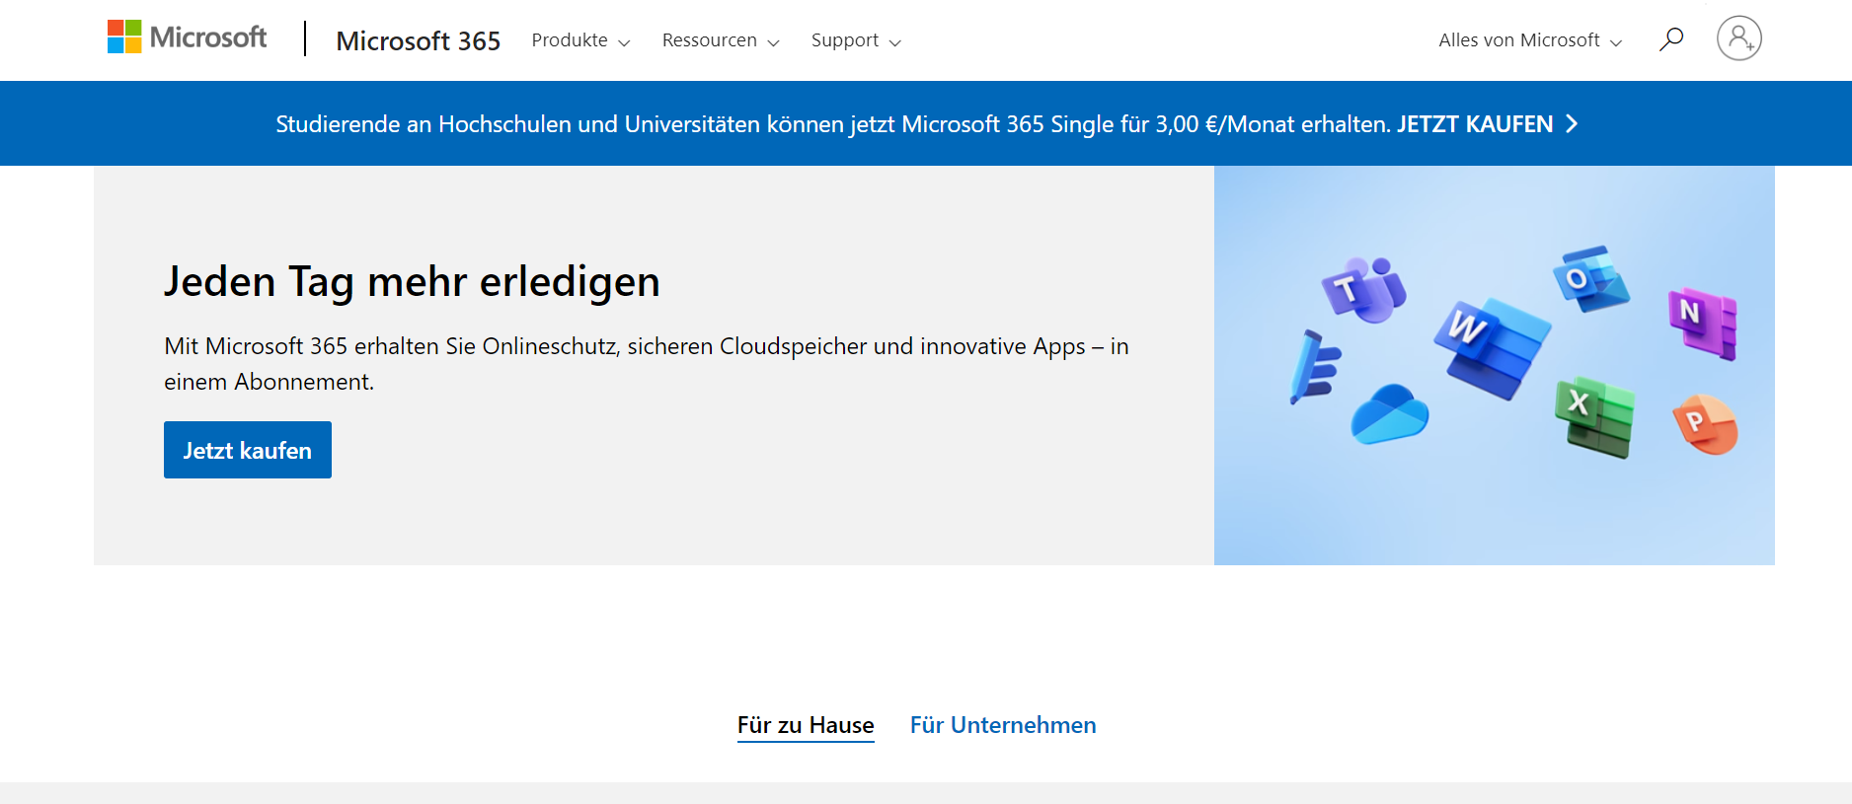Click the OneNote app icon in hero image
This screenshot has width=1852, height=804.
click(1703, 323)
